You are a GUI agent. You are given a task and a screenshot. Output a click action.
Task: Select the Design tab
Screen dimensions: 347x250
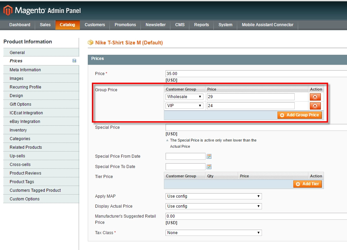pos(41,96)
